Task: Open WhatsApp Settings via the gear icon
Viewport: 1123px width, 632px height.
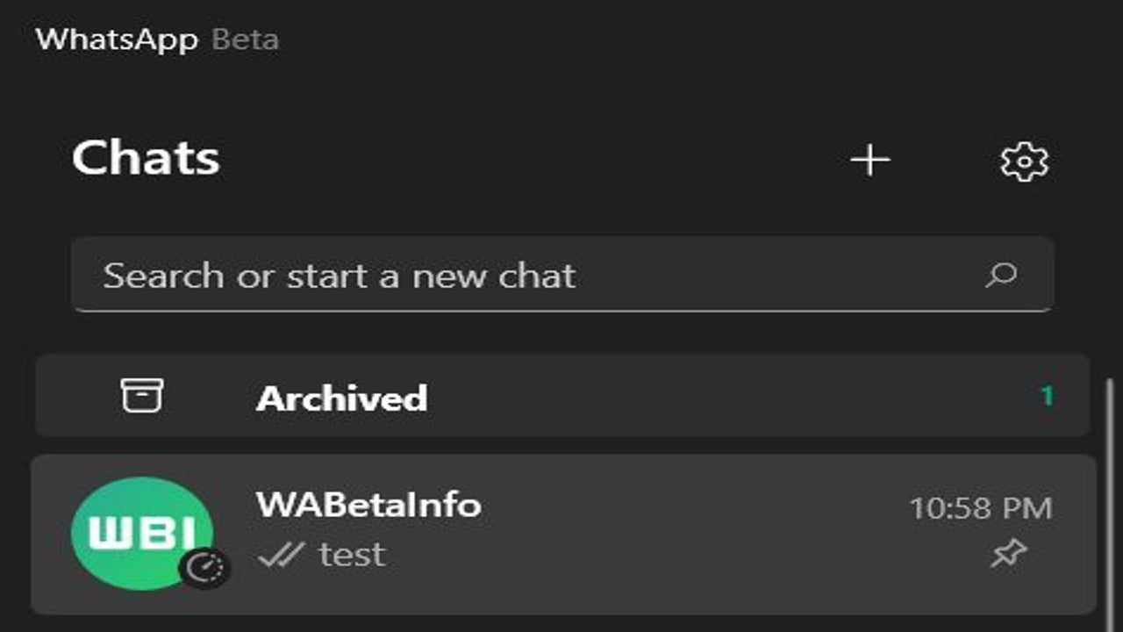Action: point(1023,161)
